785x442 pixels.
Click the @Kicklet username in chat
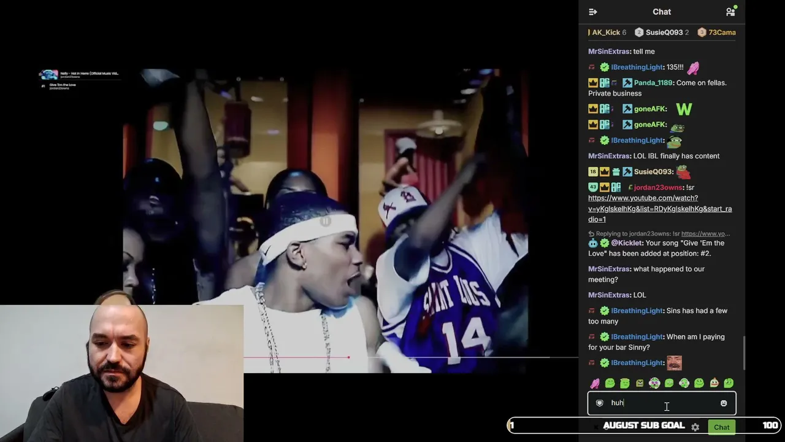[x=626, y=243]
